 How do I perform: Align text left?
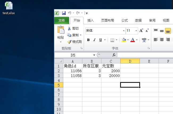[x=156, y=40]
